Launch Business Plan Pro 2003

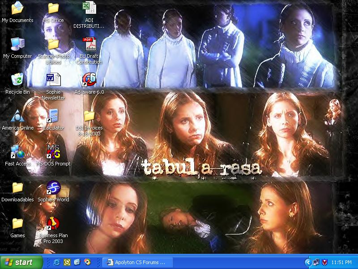tap(53, 223)
